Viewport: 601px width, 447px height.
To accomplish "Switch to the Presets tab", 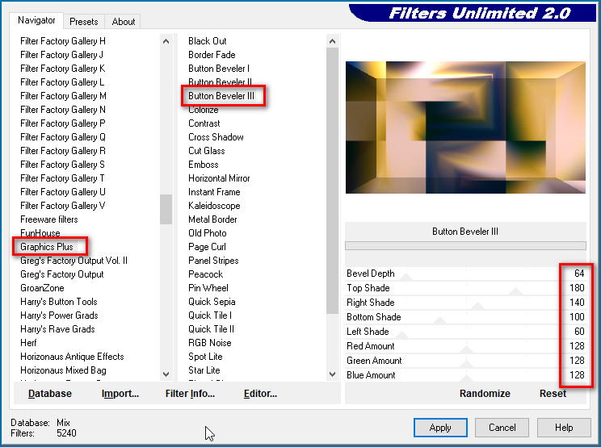I will click(x=83, y=22).
